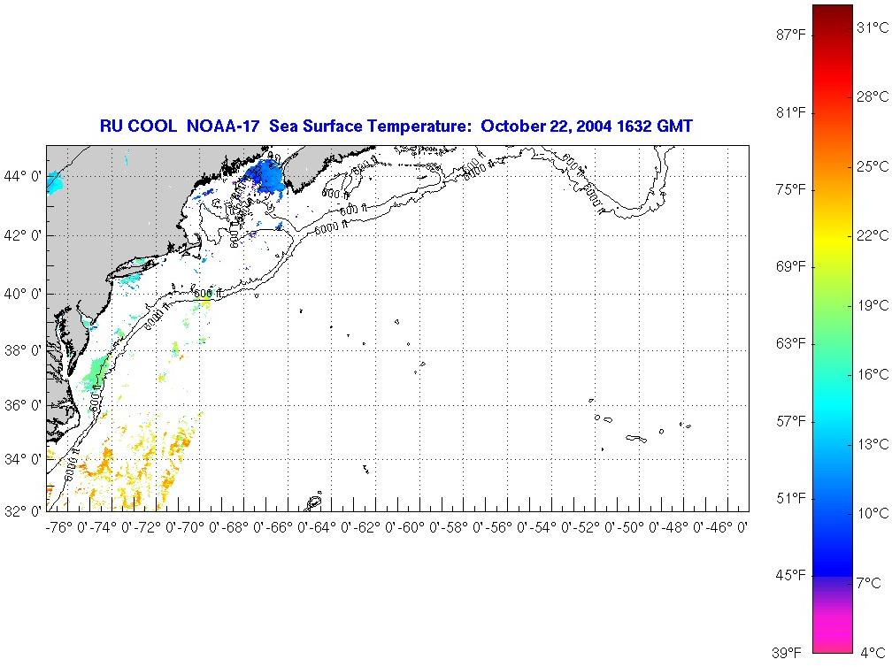
Task: Click the 31°C colorbar label
Action: (873, 27)
